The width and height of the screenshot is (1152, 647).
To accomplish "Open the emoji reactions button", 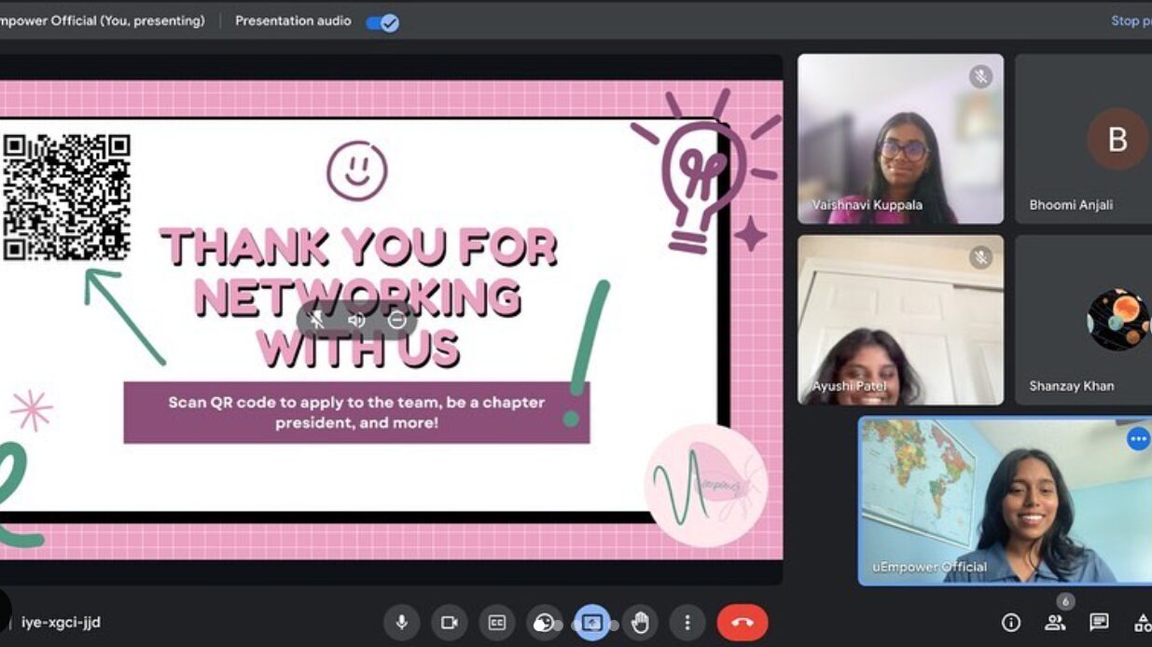I will pos(544,623).
